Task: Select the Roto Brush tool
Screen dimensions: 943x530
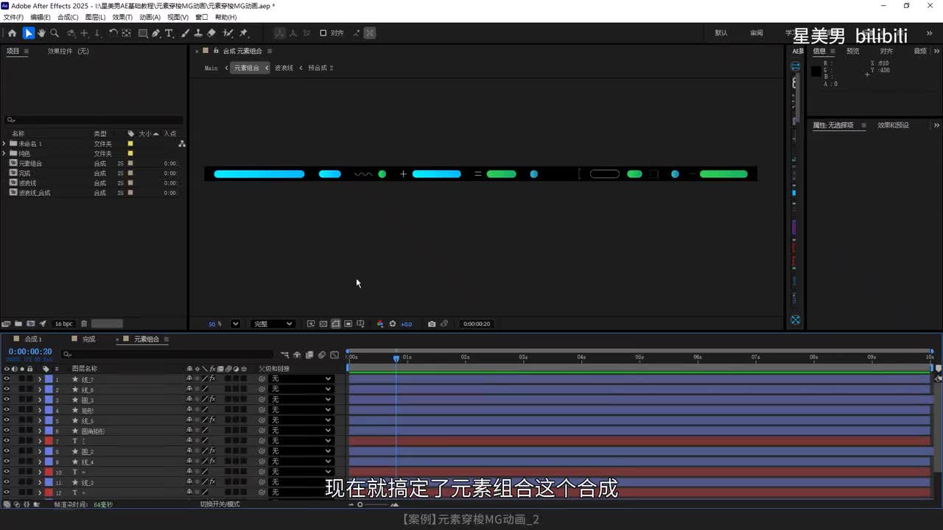Action: tap(228, 33)
